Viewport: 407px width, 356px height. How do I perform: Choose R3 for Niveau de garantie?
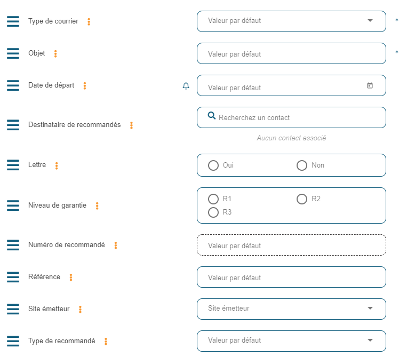coord(213,212)
